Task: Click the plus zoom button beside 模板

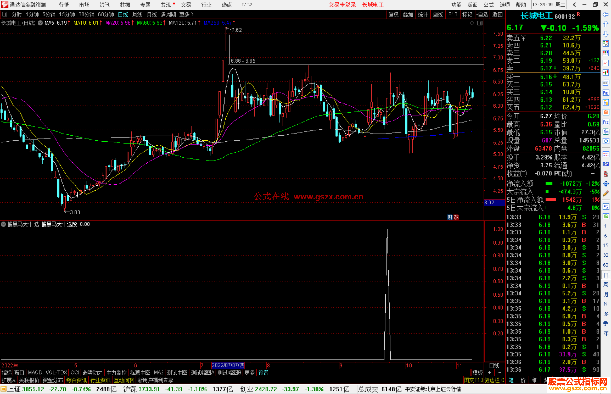Action: (x=490, y=373)
